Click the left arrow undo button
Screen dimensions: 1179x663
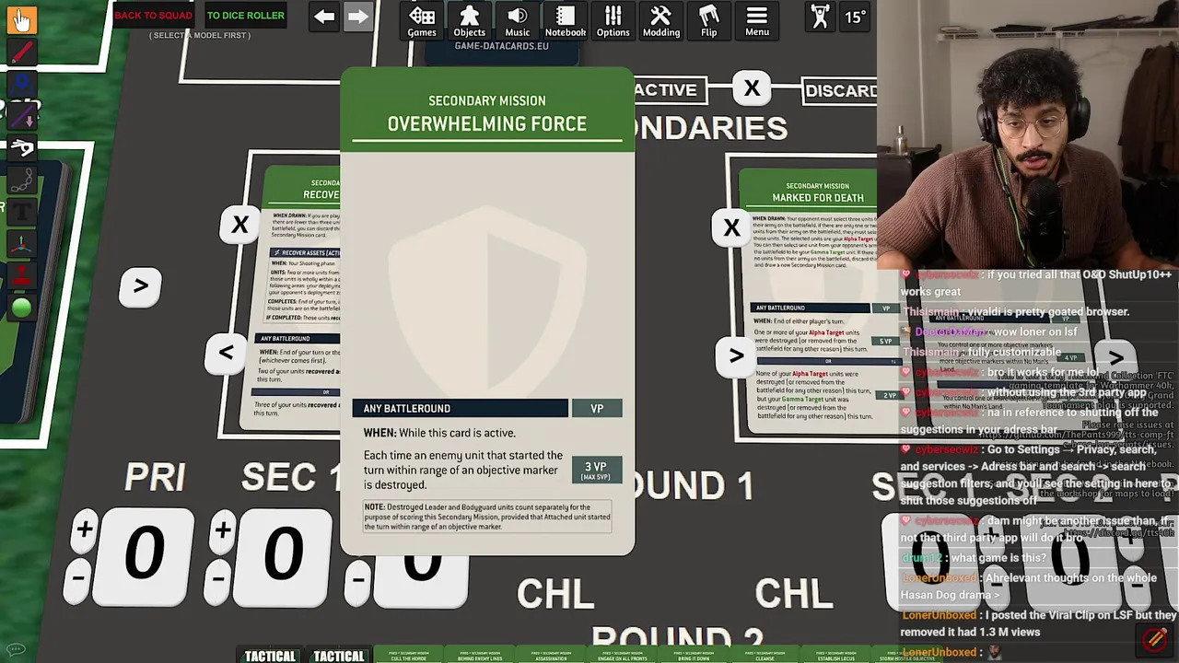(x=324, y=17)
